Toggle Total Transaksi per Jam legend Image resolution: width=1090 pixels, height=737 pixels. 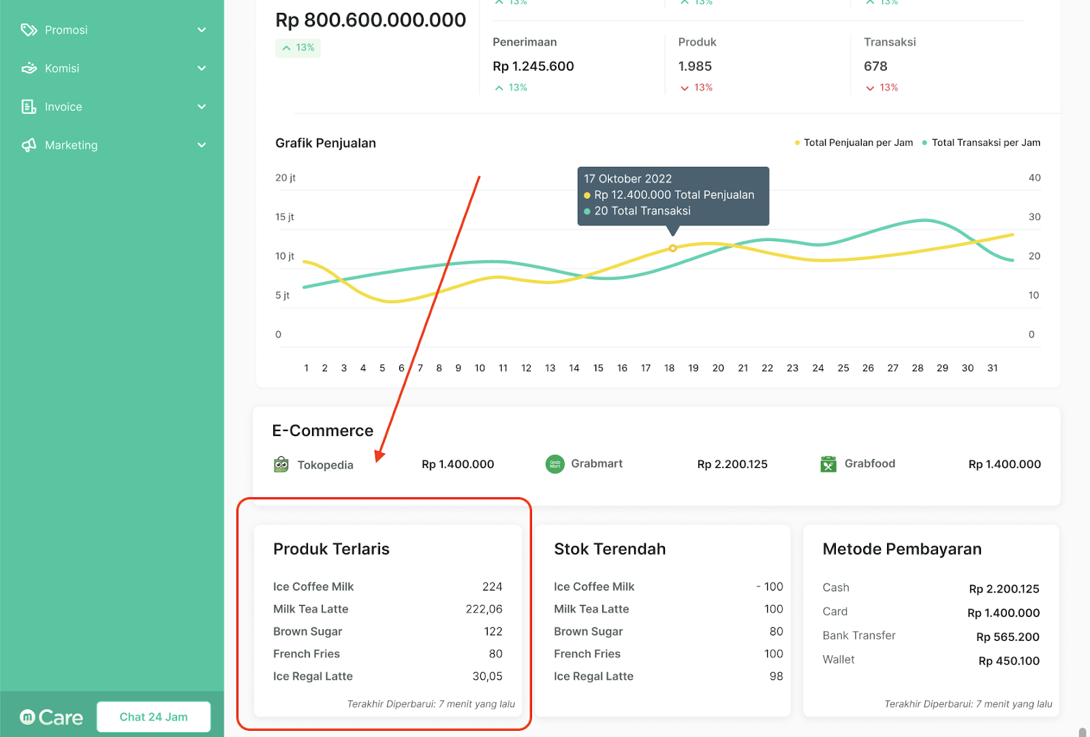(x=981, y=142)
